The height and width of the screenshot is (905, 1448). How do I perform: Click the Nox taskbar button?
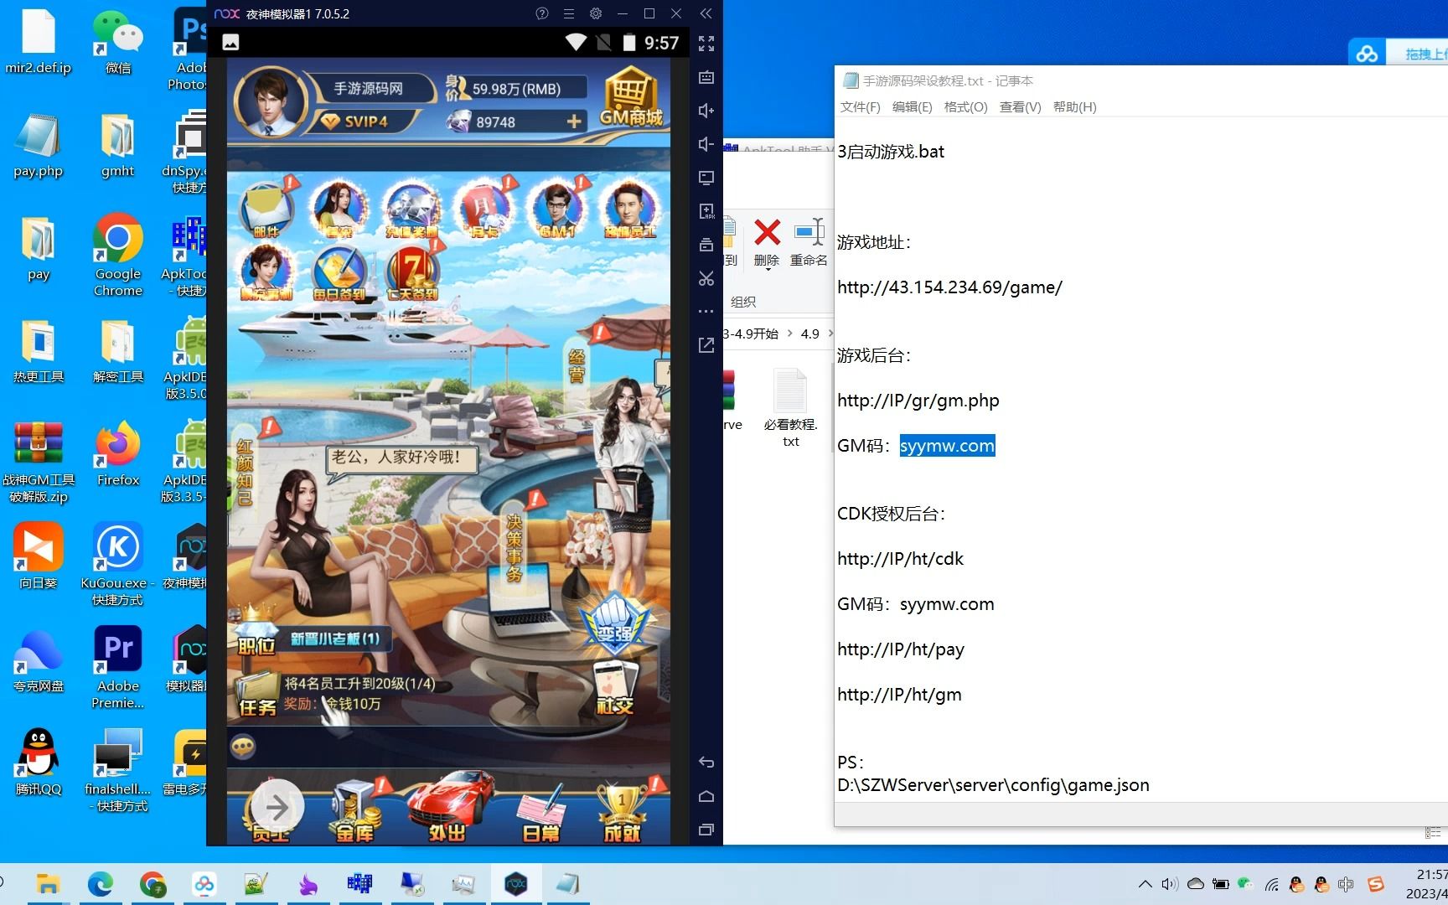tap(515, 884)
